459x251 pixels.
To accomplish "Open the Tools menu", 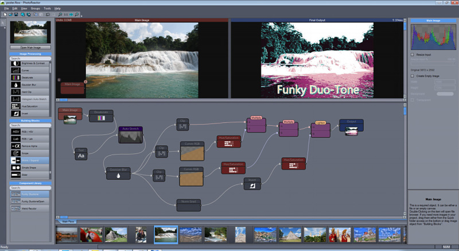I will click(x=47, y=9).
